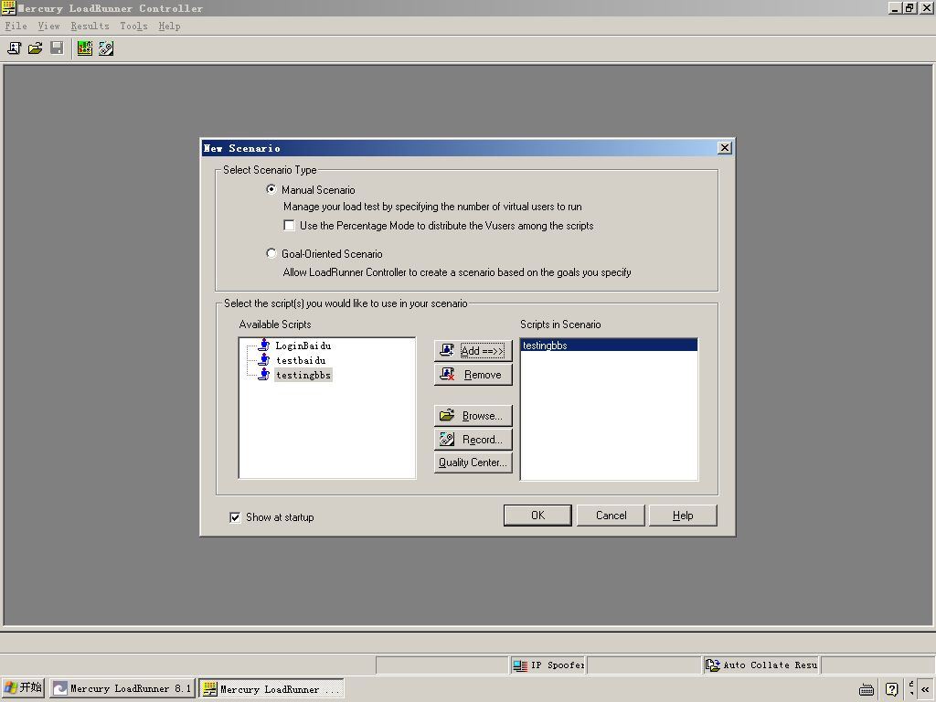Select LoginBaidu in Available Scripts

[x=303, y=346]
